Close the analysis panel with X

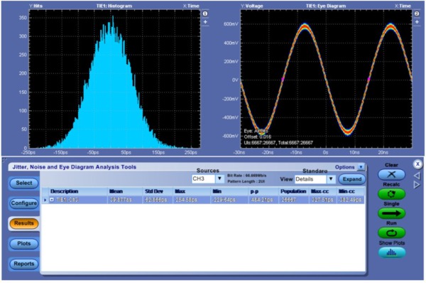pyautogui.click(x=417, y=164)
